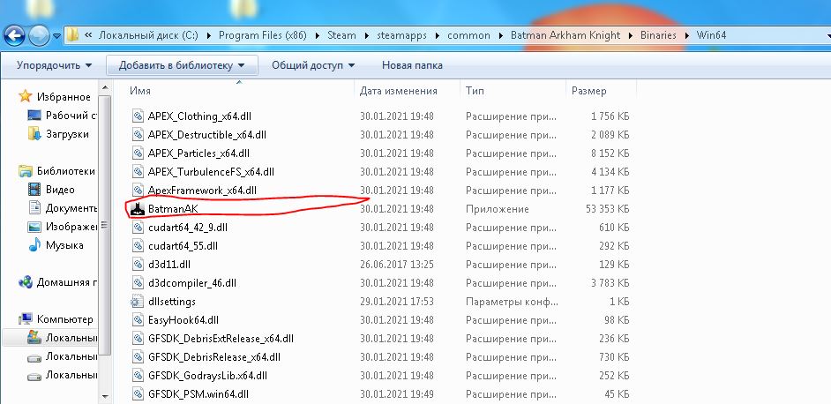This screenshot has width=831, height=404.
Task: Click the cudart64_55.dll file icon
Action: (138, 245)
